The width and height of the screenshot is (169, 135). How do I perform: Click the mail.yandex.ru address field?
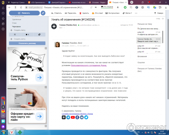[x=35, y=7]
